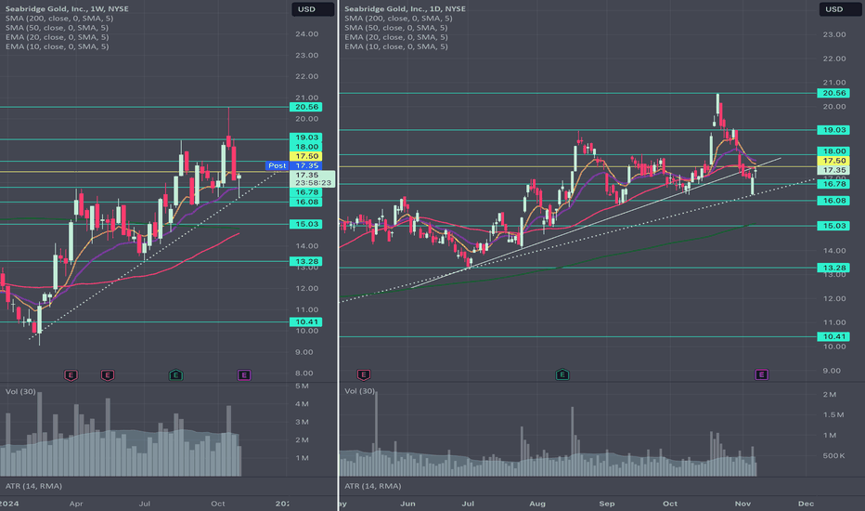The width and height of the screenshot is (865, 511).
Task: Click the 13.28 price label on weekly chart
Action: tap(306, 261)
